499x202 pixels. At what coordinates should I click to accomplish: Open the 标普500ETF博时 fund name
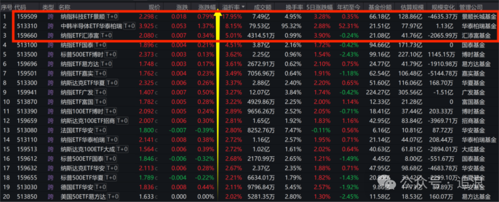point(82,54)
